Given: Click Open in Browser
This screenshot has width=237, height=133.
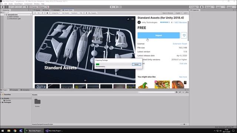Looking at the screenshot, I should 168,13.
